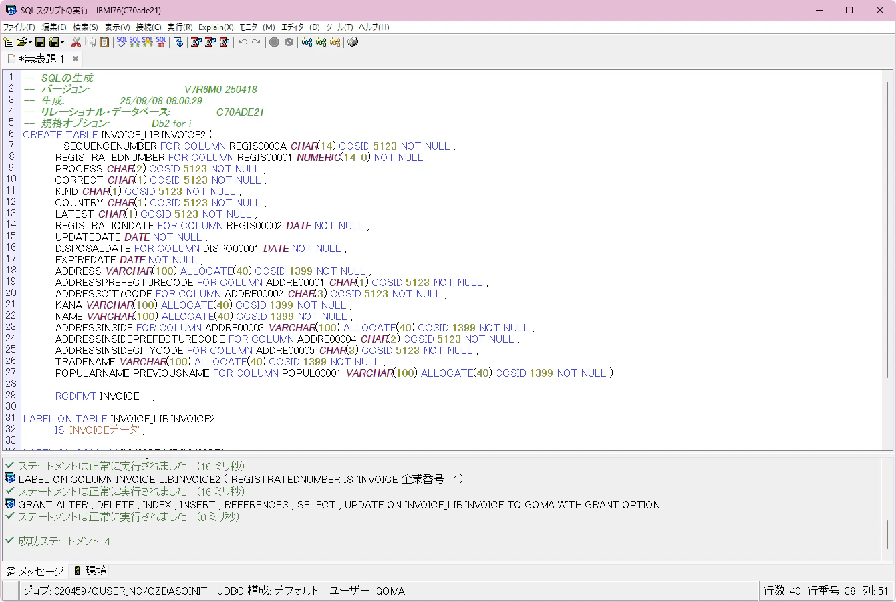Switch to the メッセージ tab
Screen dimensions: 896x602
pos(35,571)
